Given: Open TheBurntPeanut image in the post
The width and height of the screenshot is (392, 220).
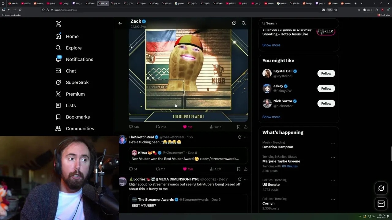Looking at the screenshot, I should point(188,75).
